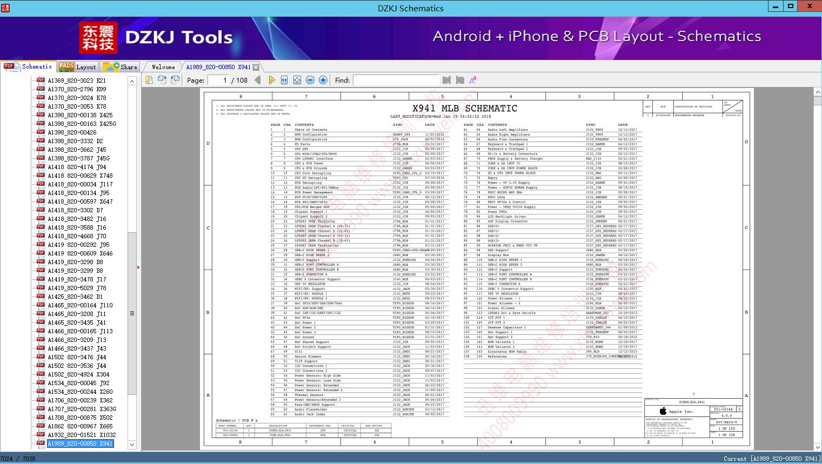Click the red DZKJ logo in the banner
The width and height of the screenshot is (822, 464).
98,38
